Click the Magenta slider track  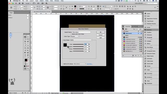pos(78,46)
